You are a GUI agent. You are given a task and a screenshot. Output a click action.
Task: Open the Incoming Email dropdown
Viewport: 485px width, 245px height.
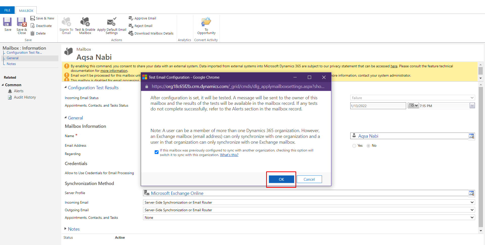pos(309,202)
